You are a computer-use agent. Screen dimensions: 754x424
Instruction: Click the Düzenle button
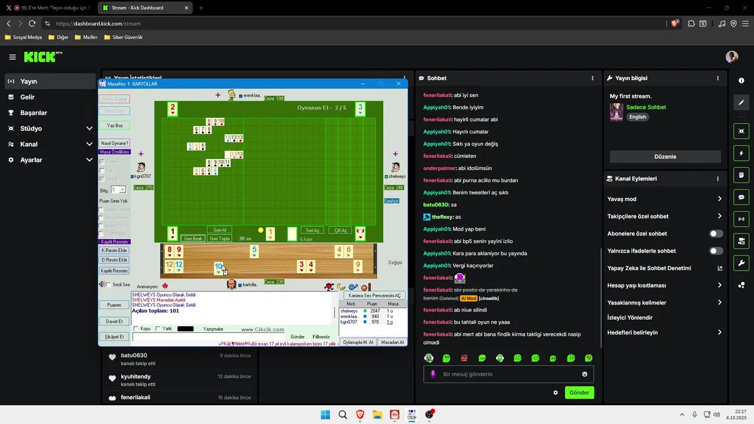pyautogui.click(x=665, y=157)
